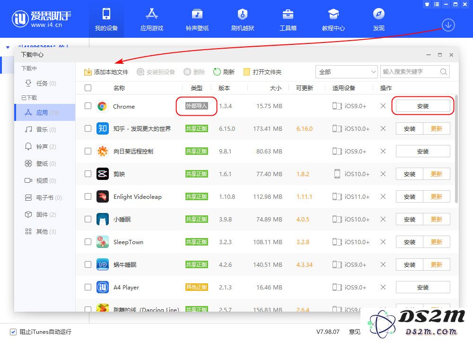
Task: Check the Chrome row checkbox
Action: coord(88,106)
